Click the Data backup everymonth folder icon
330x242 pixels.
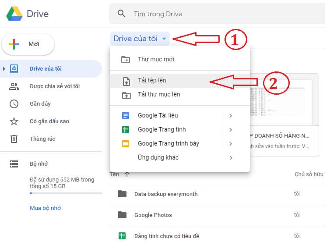point(122,194)
